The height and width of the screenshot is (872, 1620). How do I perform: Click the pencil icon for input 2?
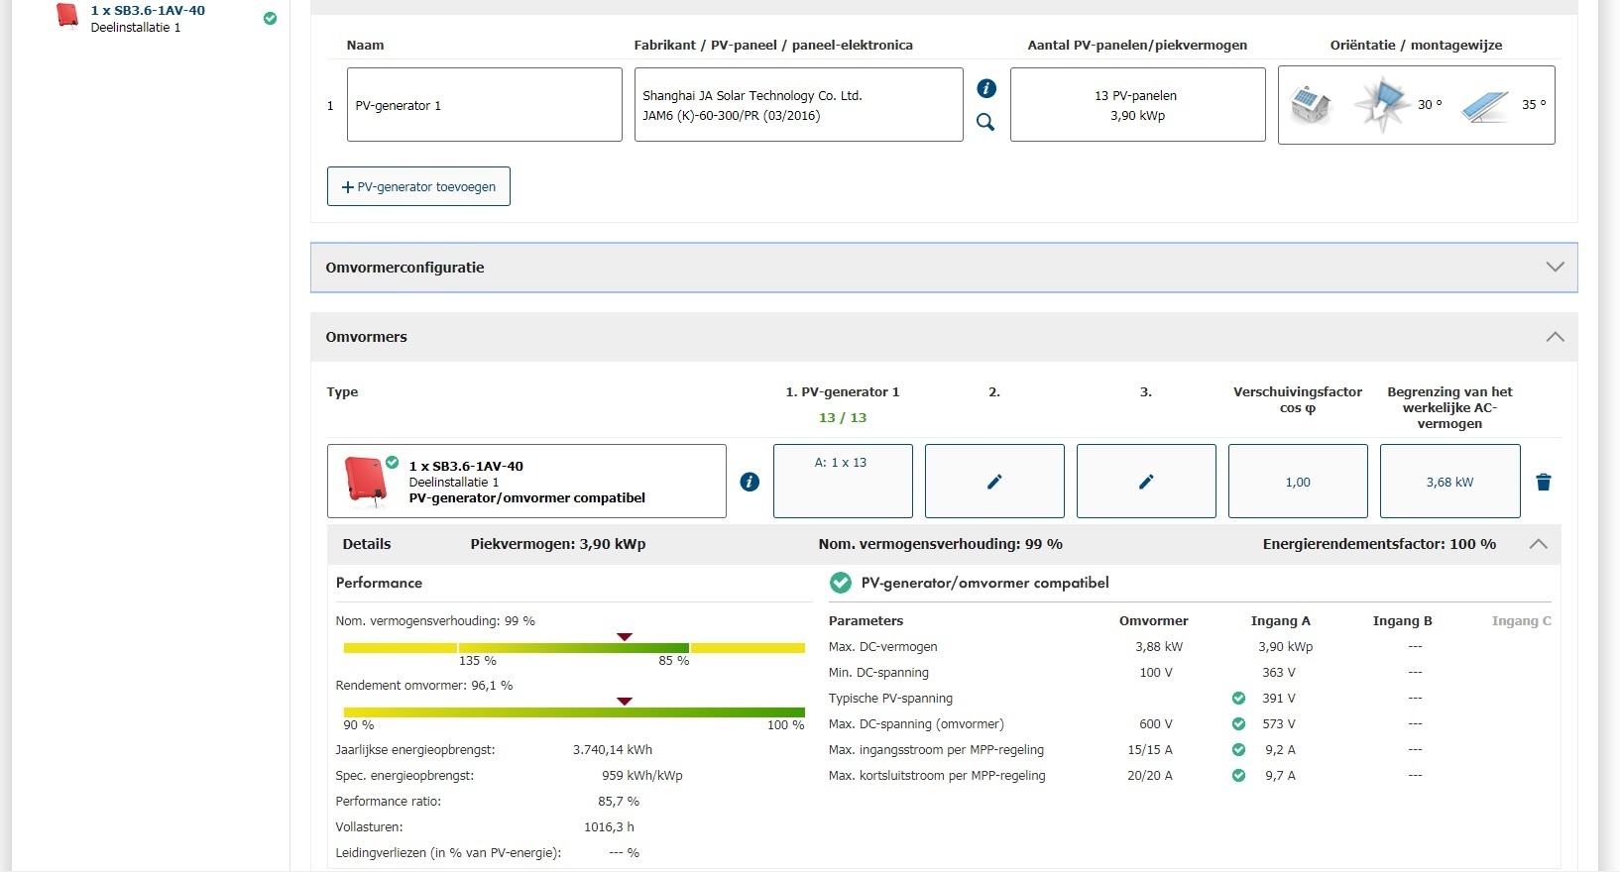994,482
